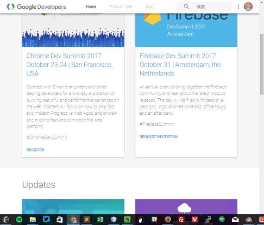264x225 pixels.
Task: Click the REGISTER link
Action: pos(35,150)
